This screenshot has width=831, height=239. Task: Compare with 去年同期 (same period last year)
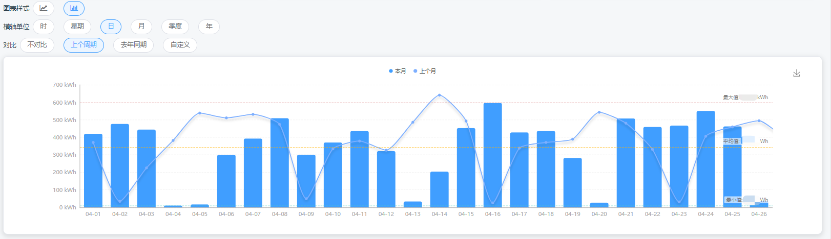[x=133, y=45]
